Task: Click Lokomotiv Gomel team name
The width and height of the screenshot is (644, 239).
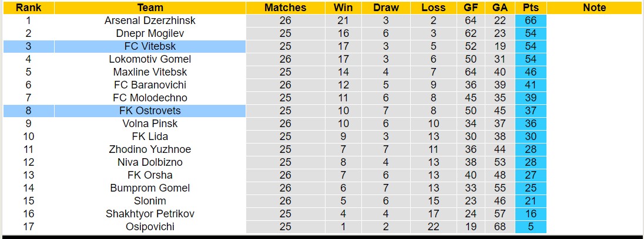Action: (150, 59)
